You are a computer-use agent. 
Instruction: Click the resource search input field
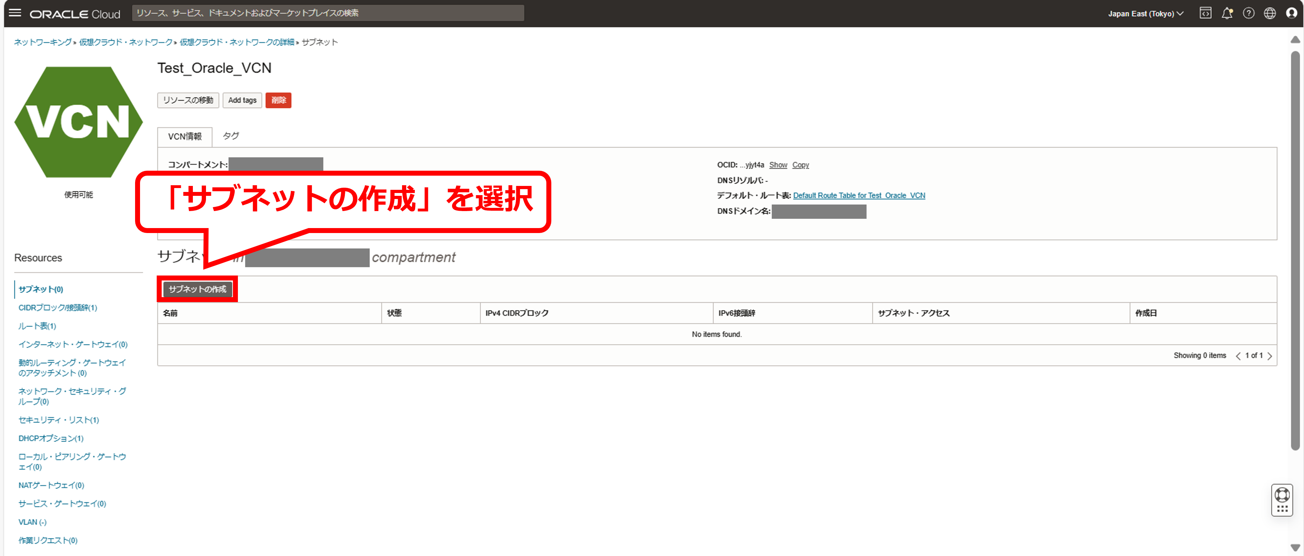point(328,13)
